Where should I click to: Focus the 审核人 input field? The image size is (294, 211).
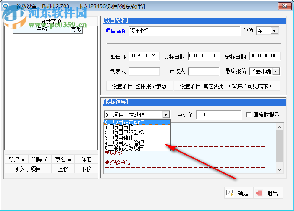pyautogui.click(x=204, y=71)
